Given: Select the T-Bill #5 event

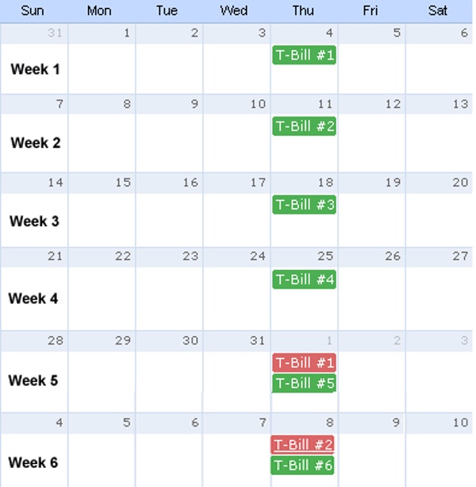Looking at the screenshot, I should (x=304, y=384).
